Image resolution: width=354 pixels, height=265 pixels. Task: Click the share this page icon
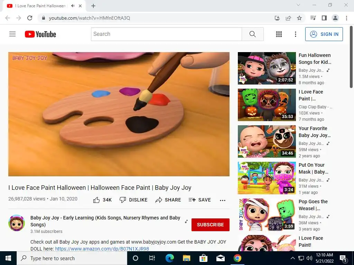[288, 18]
